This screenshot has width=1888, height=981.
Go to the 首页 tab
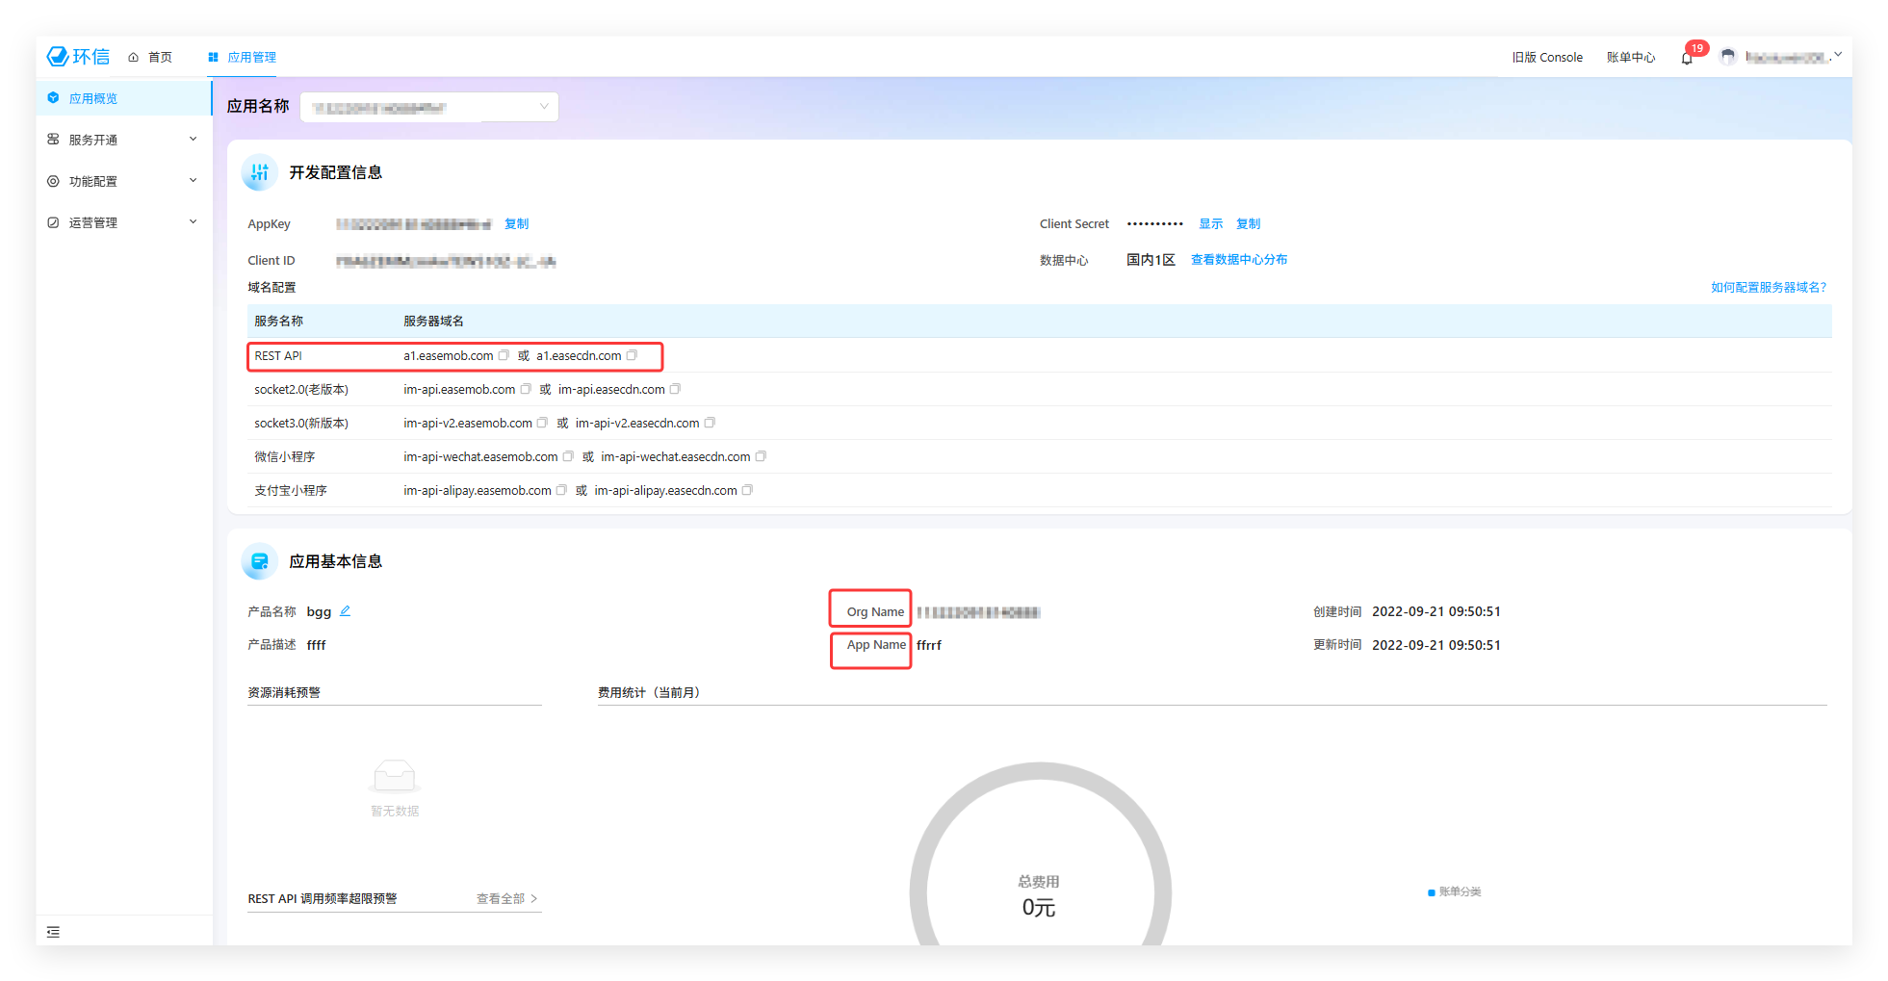click(x=151, y=57)
